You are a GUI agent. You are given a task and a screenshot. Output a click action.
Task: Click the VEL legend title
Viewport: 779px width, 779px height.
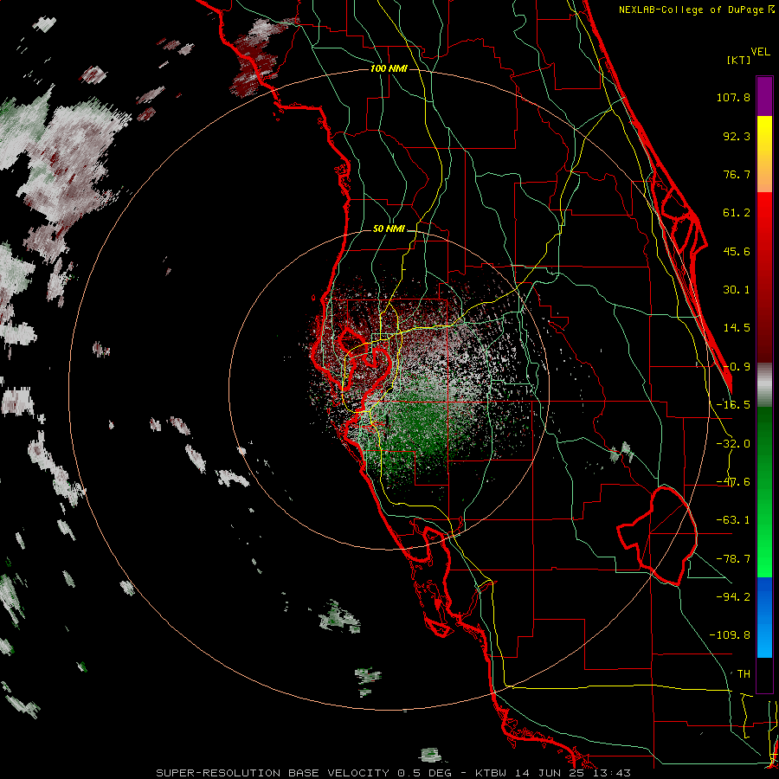click(x=760, y=52)
